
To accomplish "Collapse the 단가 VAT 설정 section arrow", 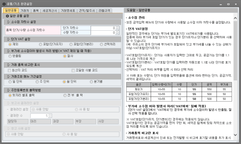I will point(9,39).
